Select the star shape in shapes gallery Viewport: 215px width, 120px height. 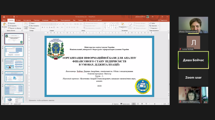116,28
